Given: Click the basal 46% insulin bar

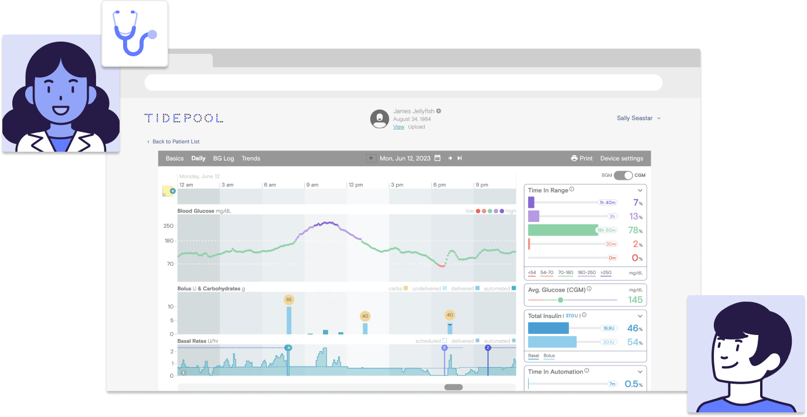Looking at the screenshot, I should point(549,328).
